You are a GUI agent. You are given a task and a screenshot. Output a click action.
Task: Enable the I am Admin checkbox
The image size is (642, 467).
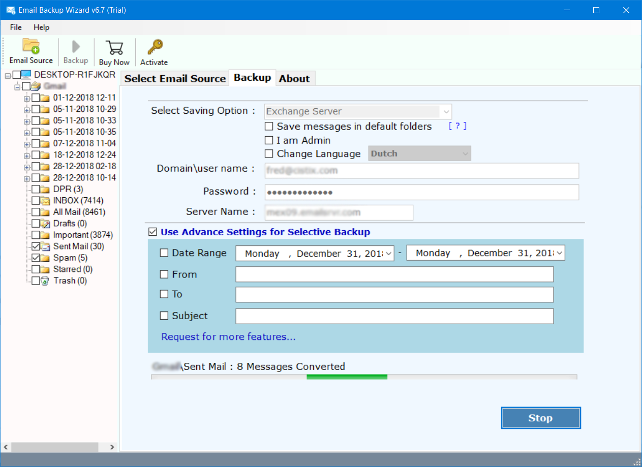point(269,140)
